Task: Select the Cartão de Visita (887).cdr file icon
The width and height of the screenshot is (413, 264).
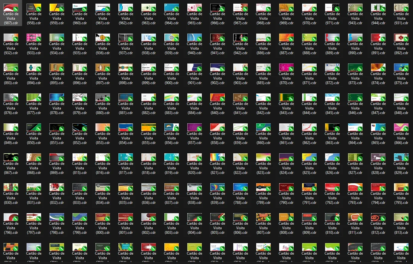Action: click(x=286, y=37)
